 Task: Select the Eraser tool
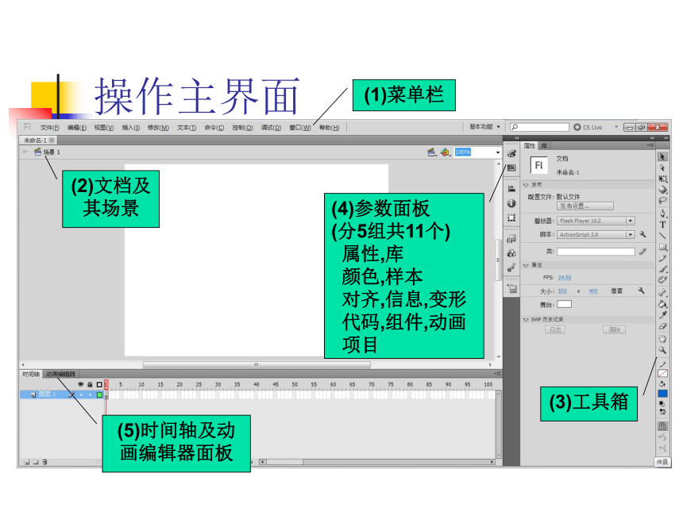662,325
